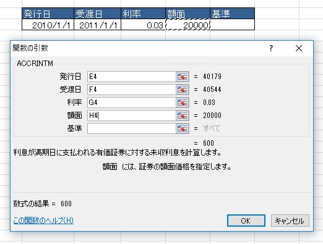Click the 発行日 header cell in spreadsheet
This screenshot has height=244, width=323.
point(48,14)
